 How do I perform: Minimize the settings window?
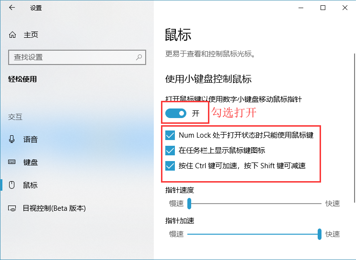301,8
